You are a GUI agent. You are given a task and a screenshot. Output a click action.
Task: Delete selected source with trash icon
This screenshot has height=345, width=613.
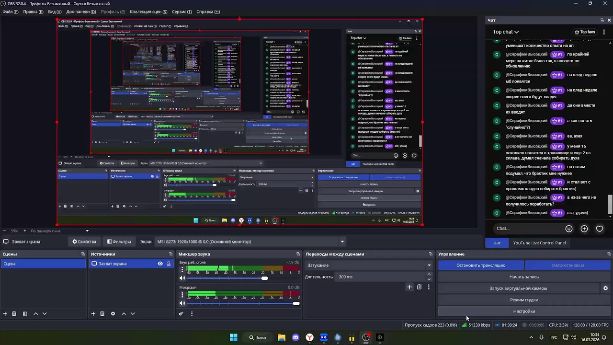(x=102, y=314)
